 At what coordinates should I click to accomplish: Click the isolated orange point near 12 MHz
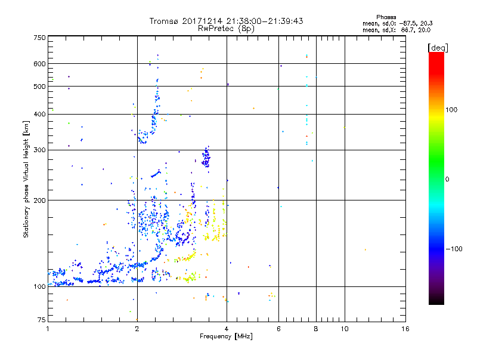(x=366, y=250)
